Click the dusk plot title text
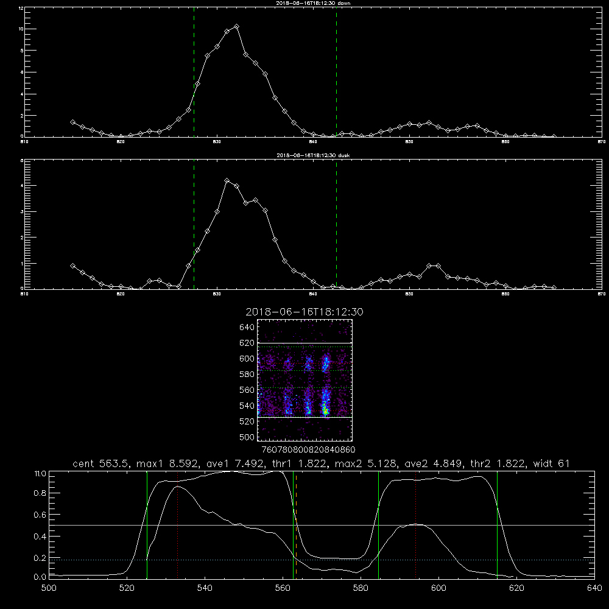Viewport: 609px width, 609px height. point(313,155)
